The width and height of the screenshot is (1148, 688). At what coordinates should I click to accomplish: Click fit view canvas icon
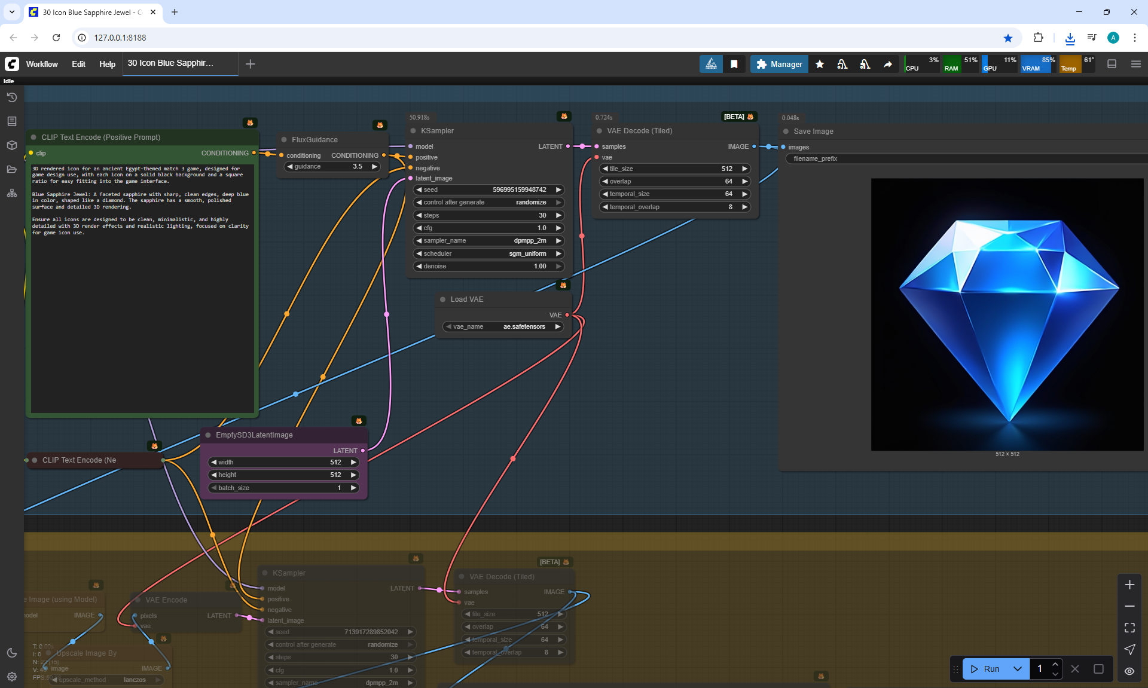click(x=1129, y=628)
